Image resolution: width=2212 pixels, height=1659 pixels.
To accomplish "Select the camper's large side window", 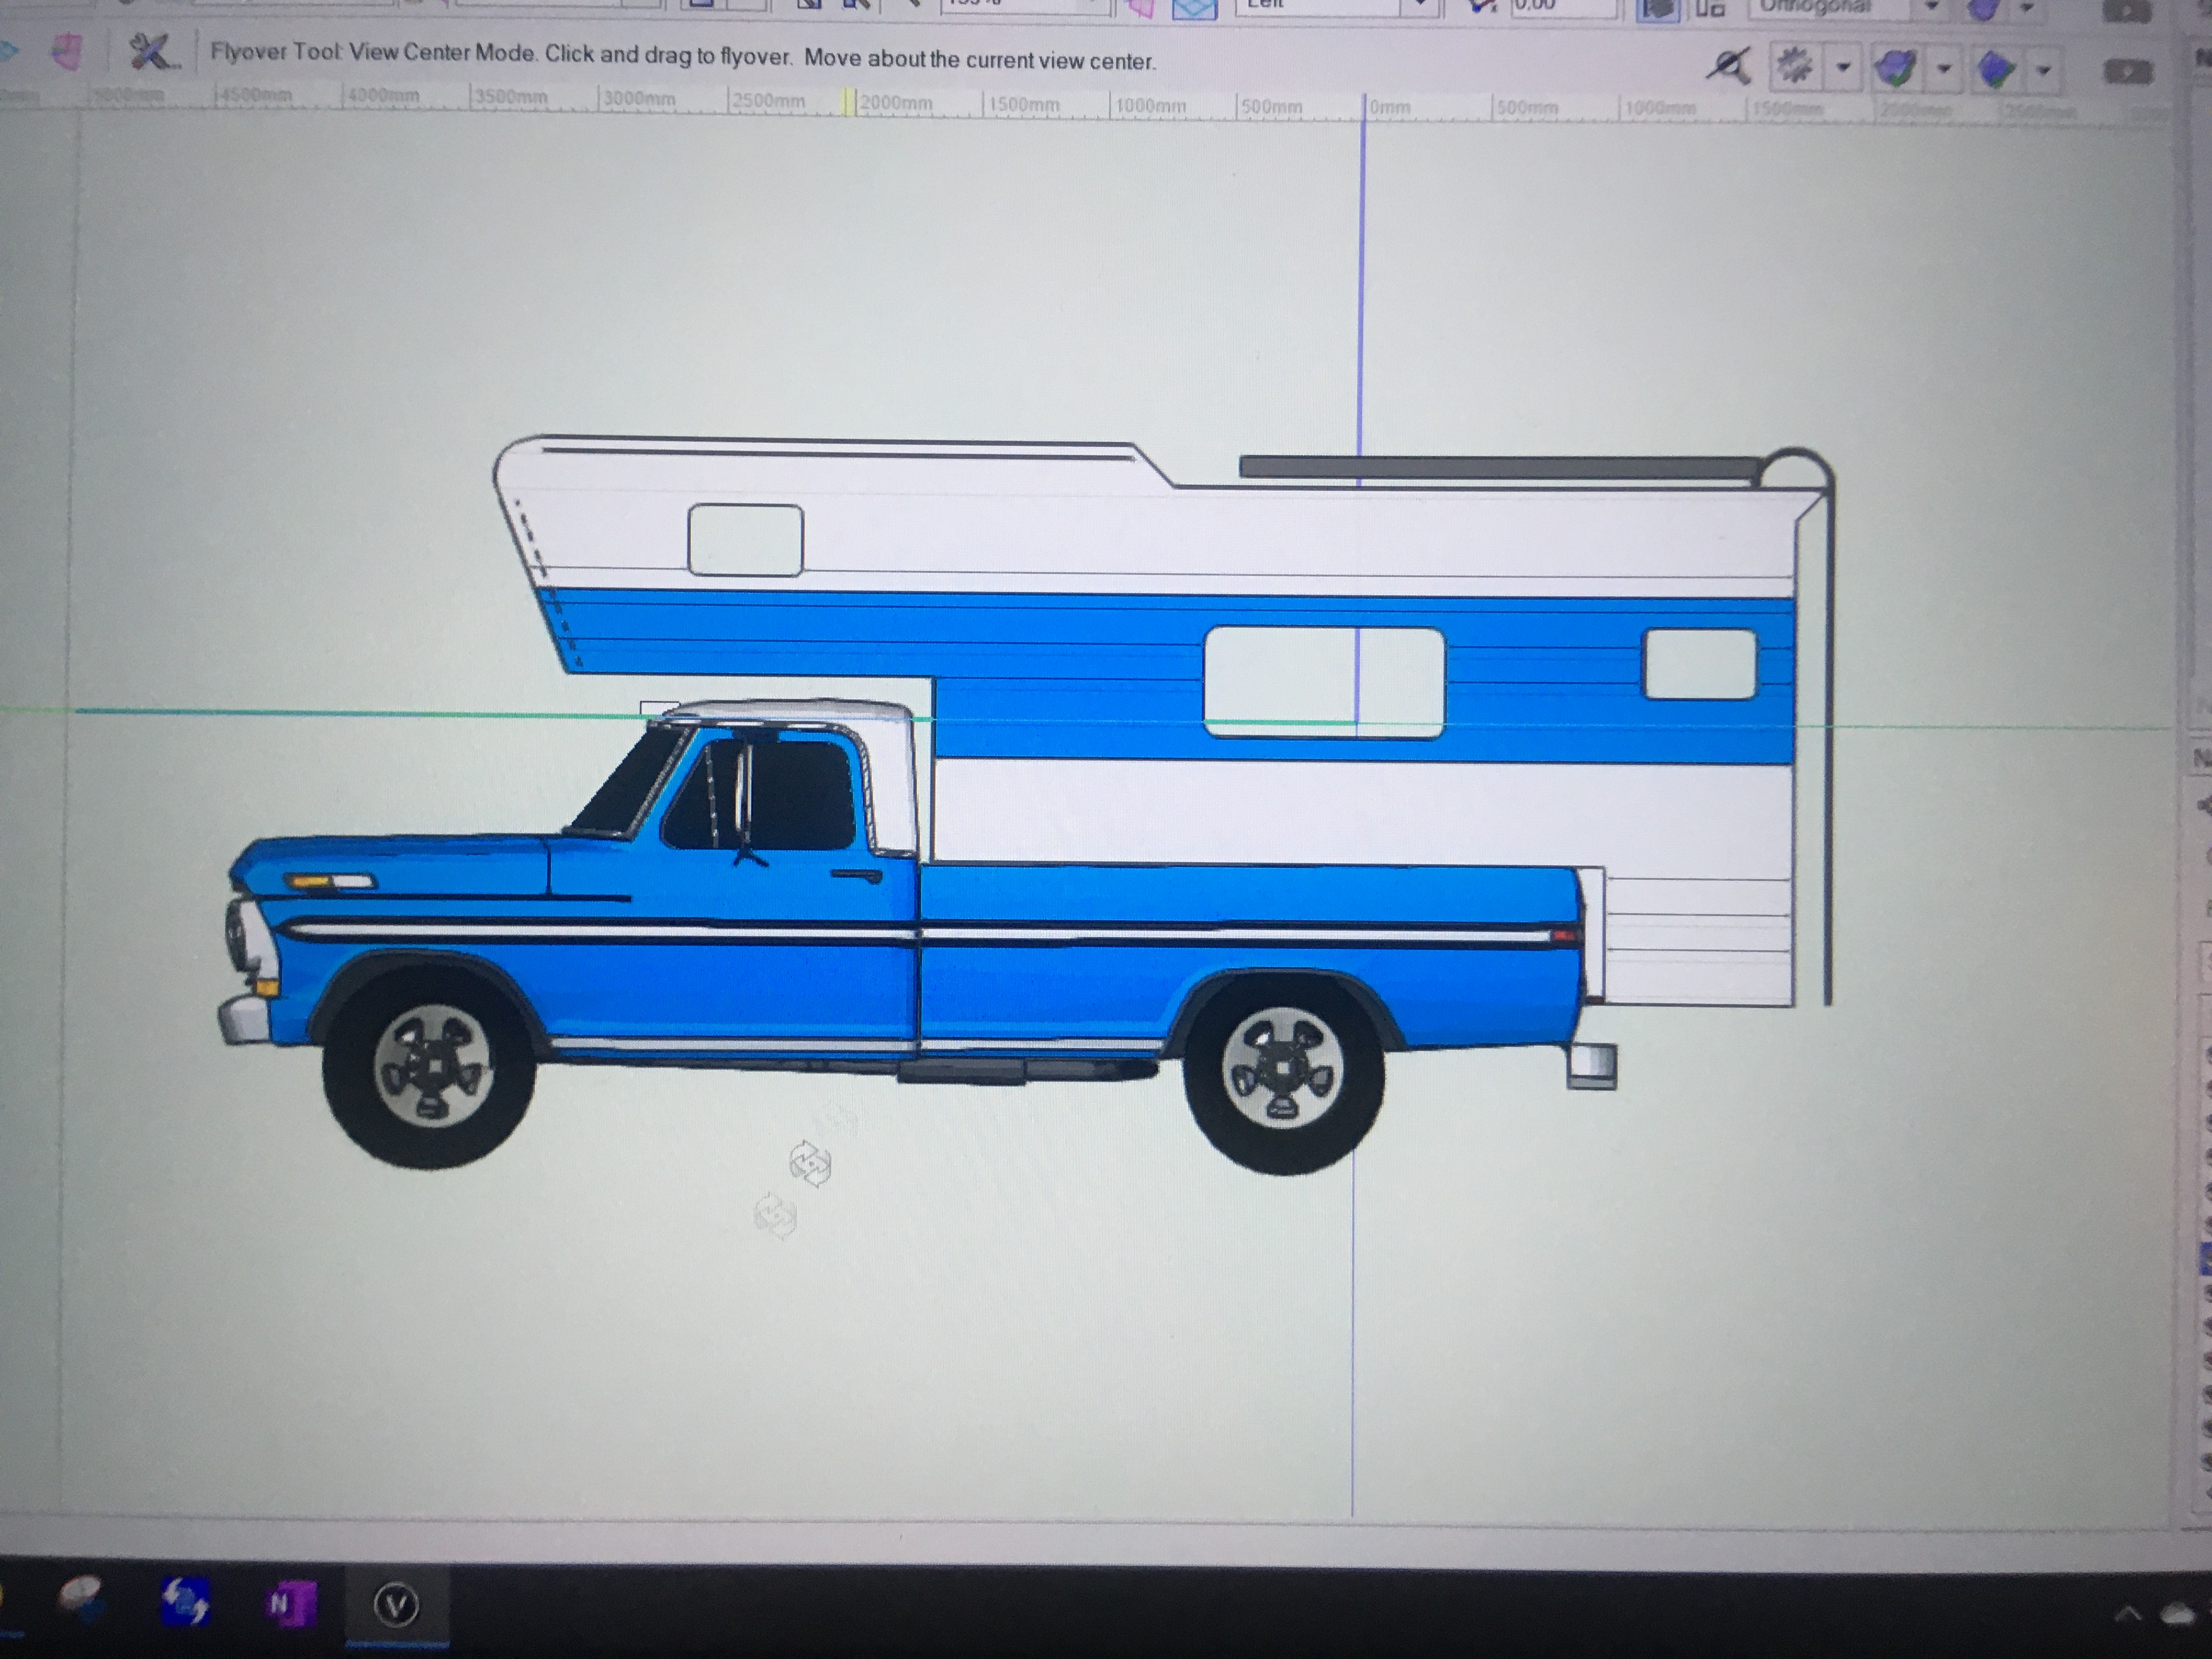I will [x=1325, y=682].
